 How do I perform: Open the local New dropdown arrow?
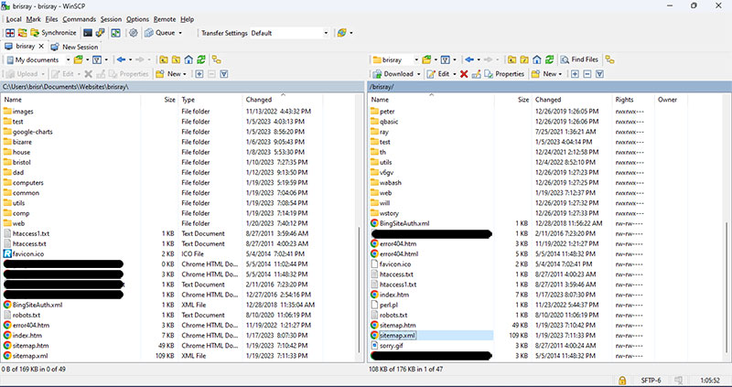(x=185, y=74)
